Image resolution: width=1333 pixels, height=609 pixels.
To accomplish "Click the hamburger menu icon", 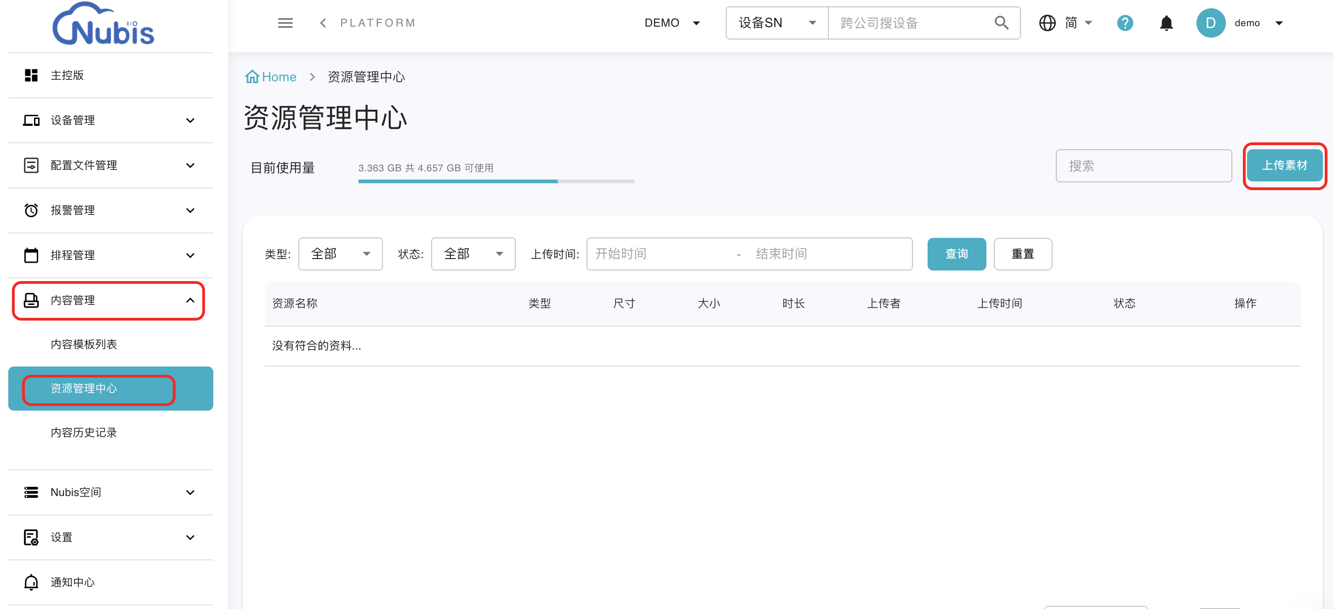I will point(285,23).
